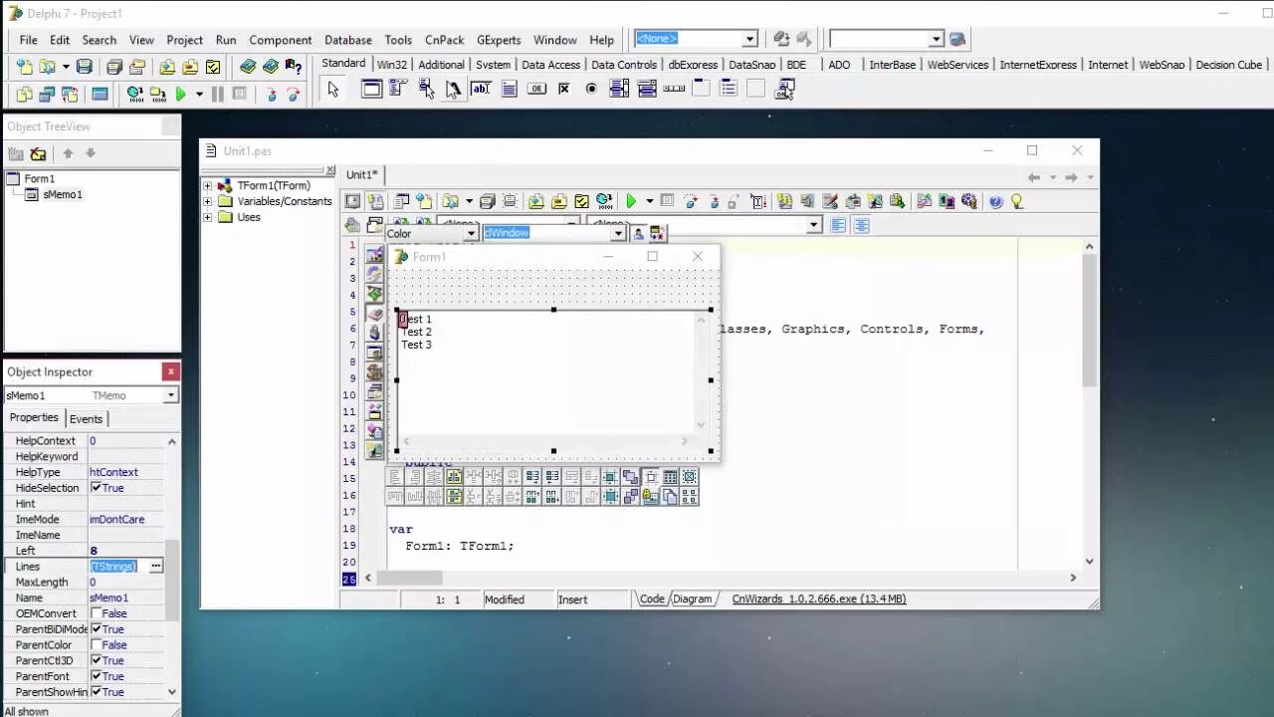The height and width of the screenshot is (717, 1274).
Task: Select Form1 in Object TreeView
Action: coord(40,178)
